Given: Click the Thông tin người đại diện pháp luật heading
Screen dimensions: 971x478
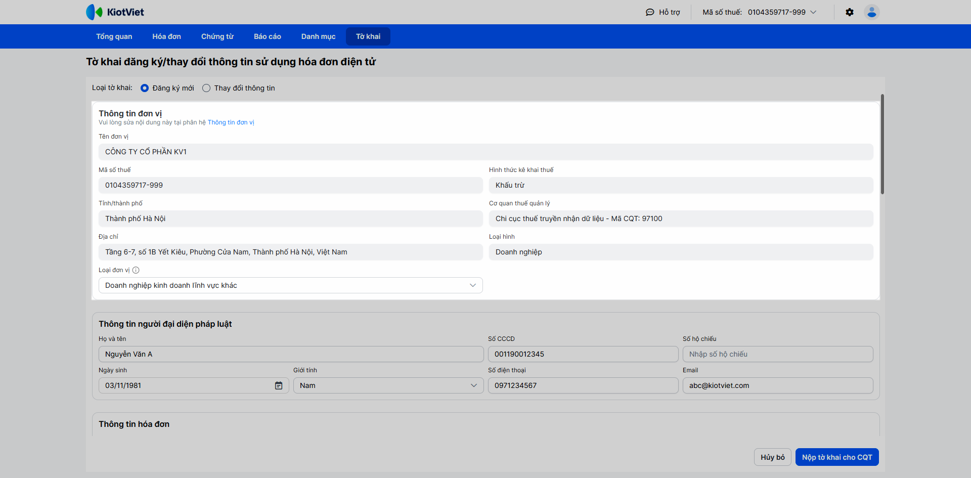Looking at the screenshot, I should coord(165,324).
